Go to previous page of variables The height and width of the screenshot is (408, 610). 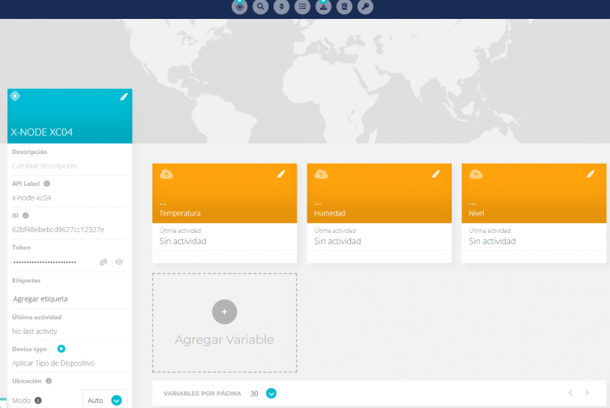[x=570, y=393]
